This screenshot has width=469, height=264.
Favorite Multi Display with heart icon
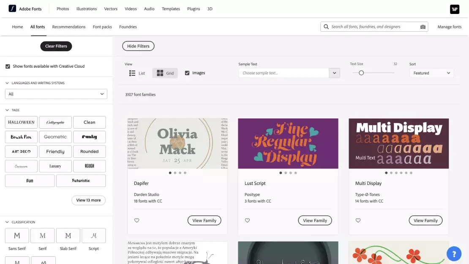click(358, 220)
